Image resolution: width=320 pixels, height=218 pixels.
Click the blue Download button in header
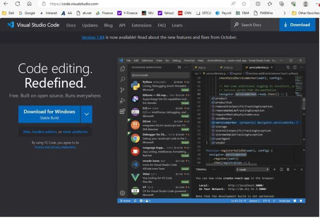[297, 24]
